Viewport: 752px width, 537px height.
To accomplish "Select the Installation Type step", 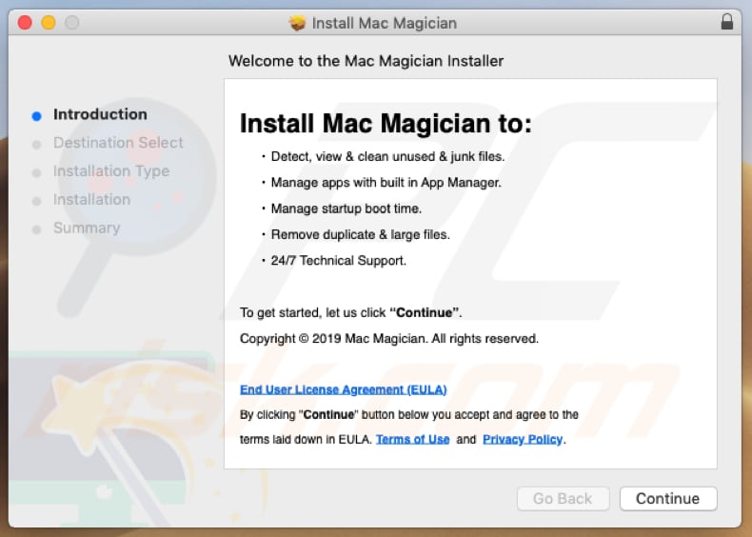I will click(111, 170).
